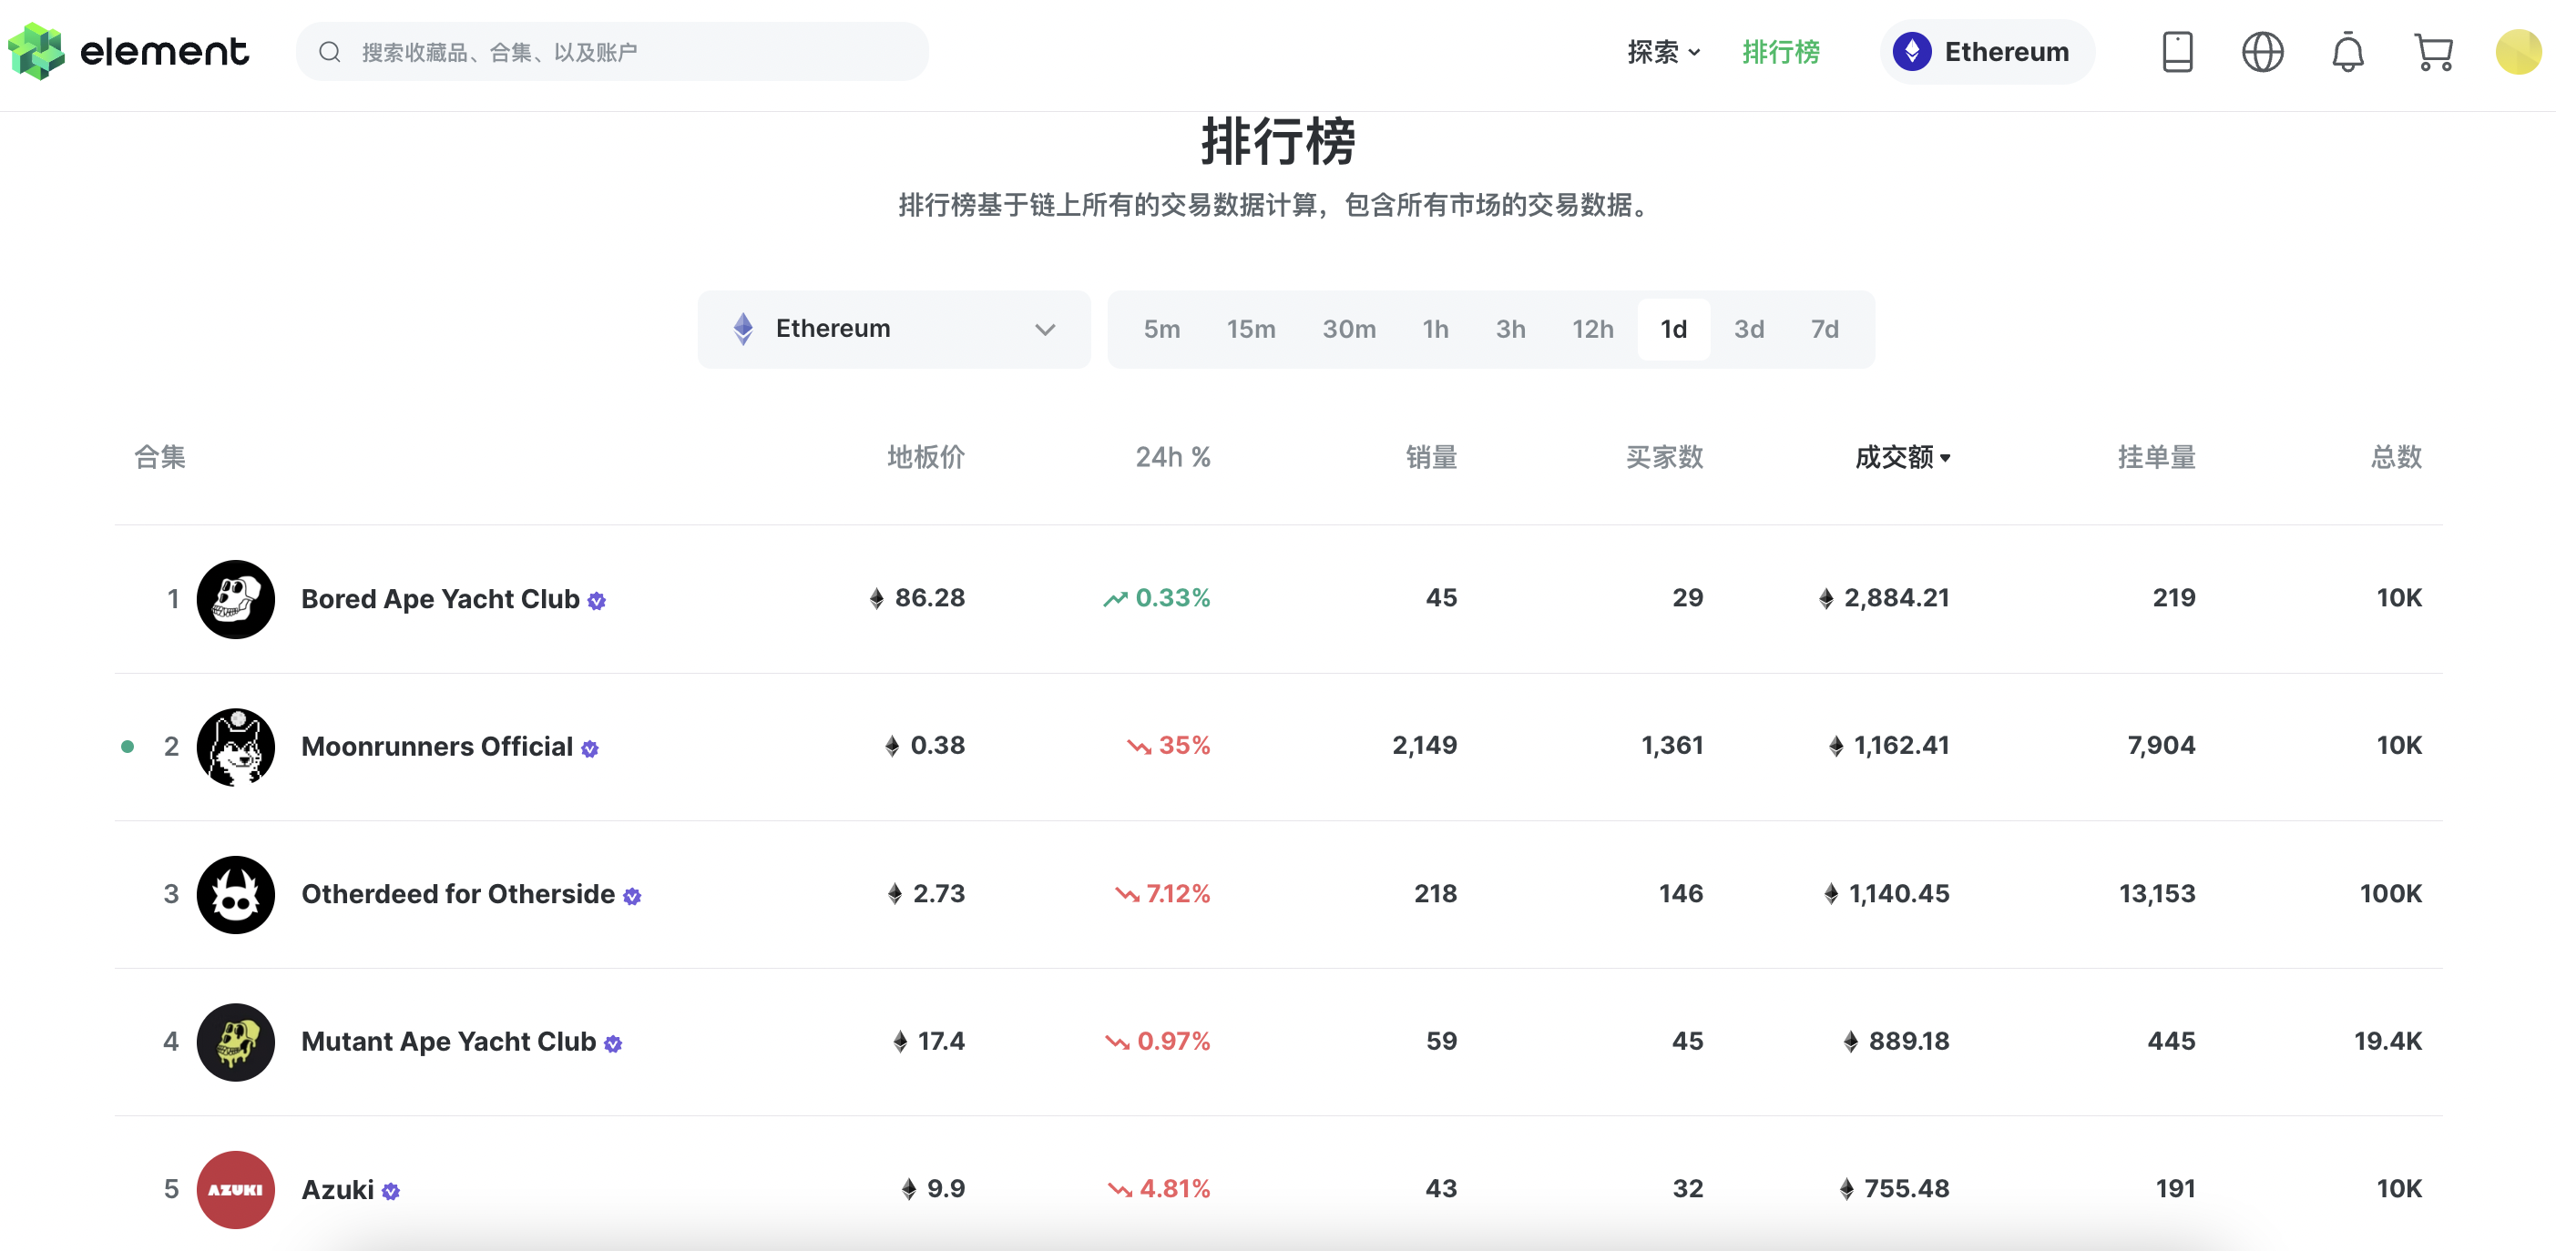2556x1251 pixels.
Task: Click Otherdeed for Otherside verified badge
Action: 632,897
